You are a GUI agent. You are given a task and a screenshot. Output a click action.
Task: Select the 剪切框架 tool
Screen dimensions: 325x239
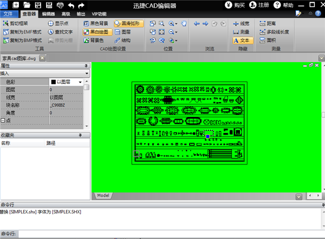click(x=16, y=23)
